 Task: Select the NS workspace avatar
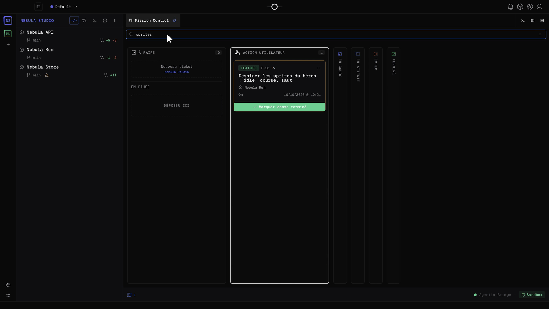click(8, 20)
